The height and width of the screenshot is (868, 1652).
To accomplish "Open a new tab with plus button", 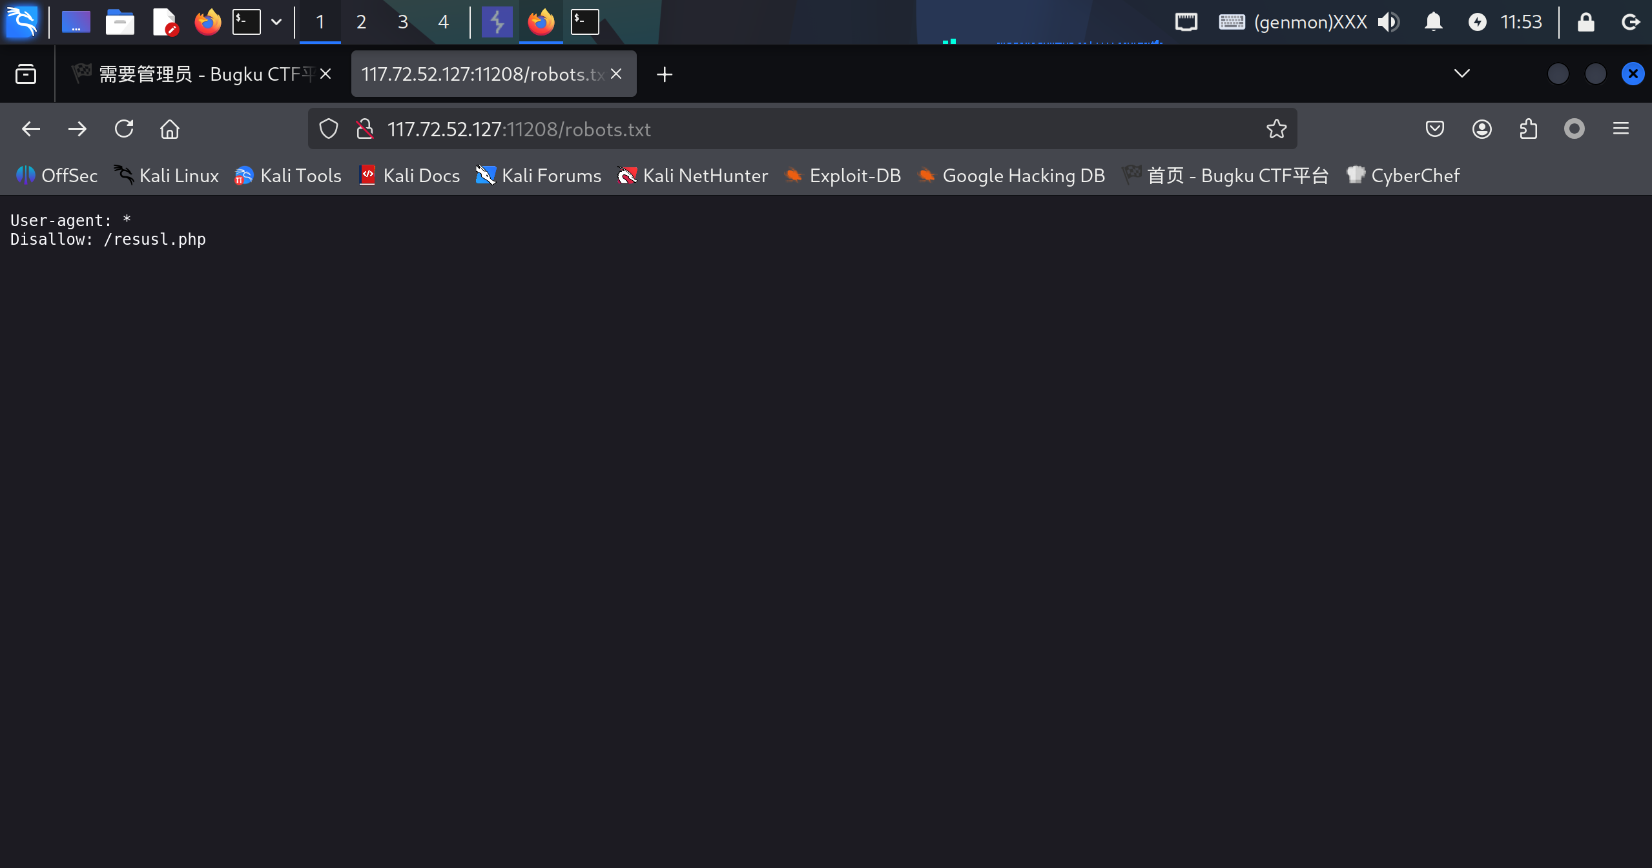I will 664,75.
